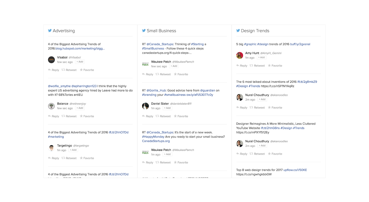Viewport: 369px width, 202px height.
Task: Reply to the Balance tweet
Action: [x=54, y=116]
